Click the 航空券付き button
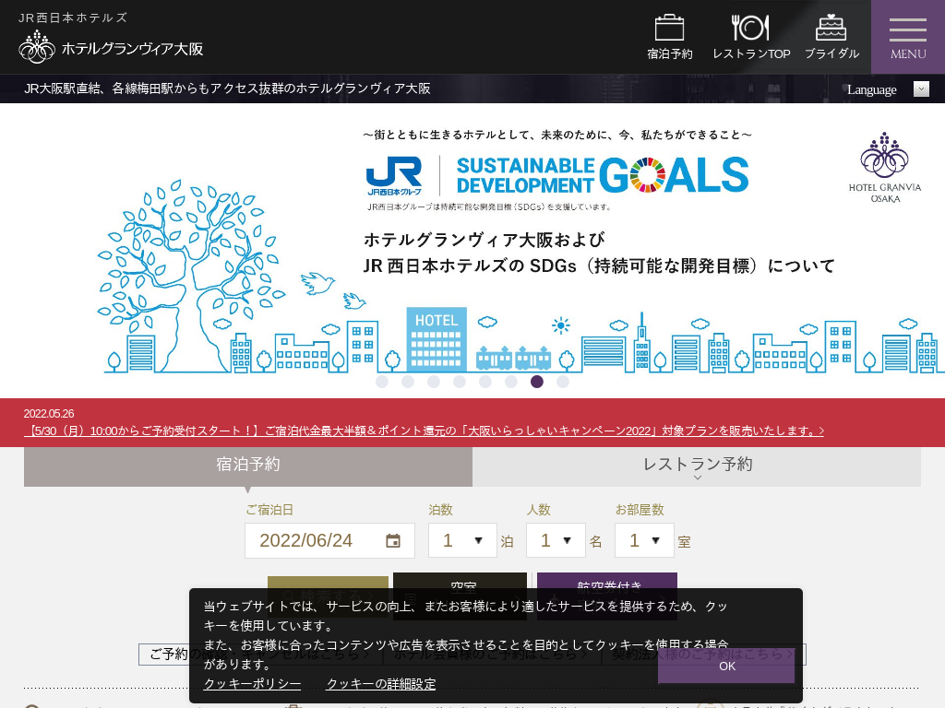This screenshot has height=708, width=945. (607, 581)
